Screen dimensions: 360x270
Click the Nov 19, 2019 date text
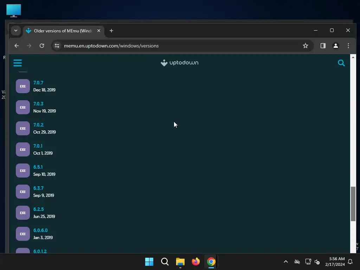coord(45,111)
